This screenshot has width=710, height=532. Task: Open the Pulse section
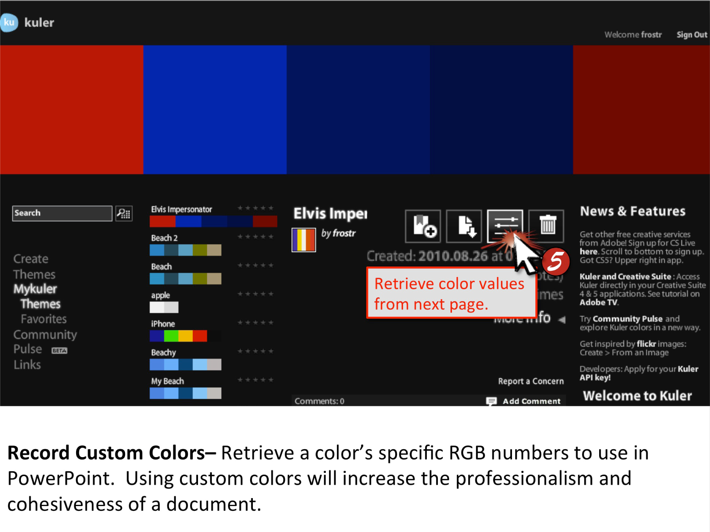pyautogui.click(x=28, y=349)
